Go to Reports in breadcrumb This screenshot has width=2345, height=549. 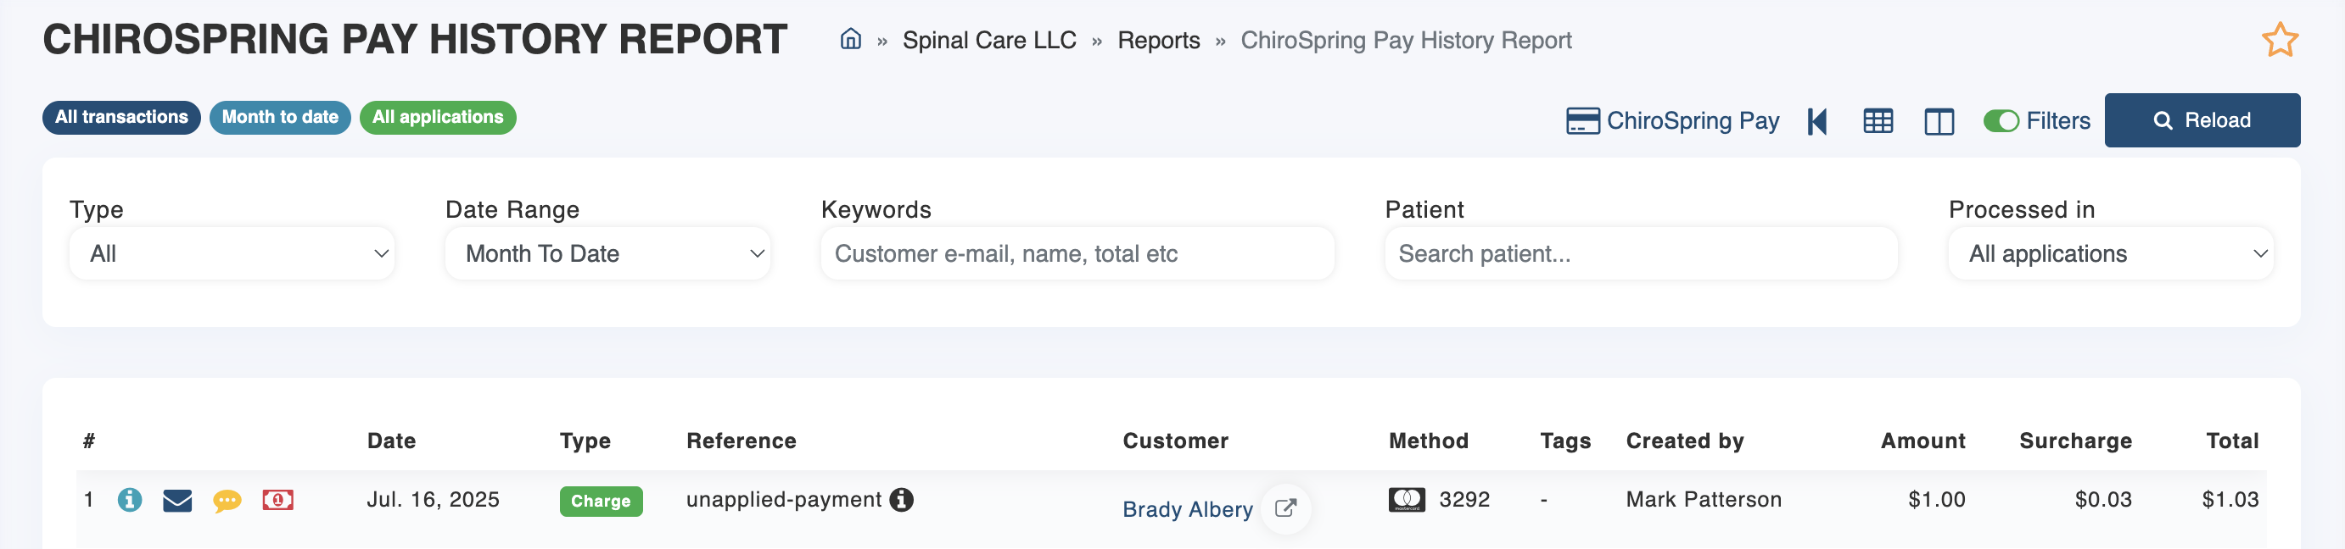(1158, 41)
